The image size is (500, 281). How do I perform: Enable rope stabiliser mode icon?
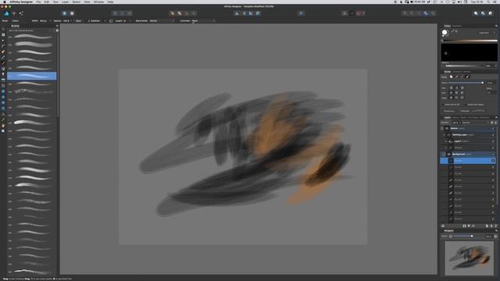coord(105,21)
